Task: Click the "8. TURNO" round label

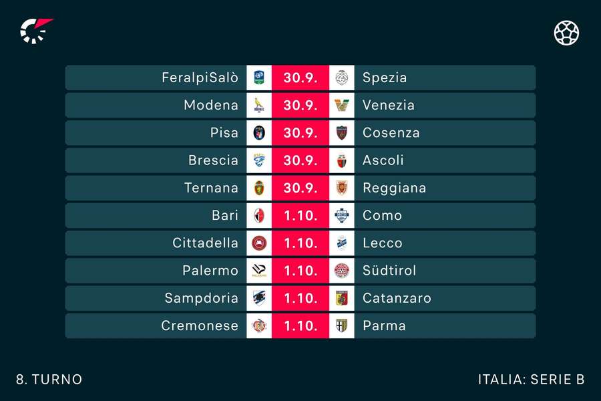Action: coord(49,380)
